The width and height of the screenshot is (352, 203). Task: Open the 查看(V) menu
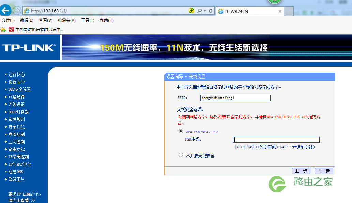pos(46,20)
